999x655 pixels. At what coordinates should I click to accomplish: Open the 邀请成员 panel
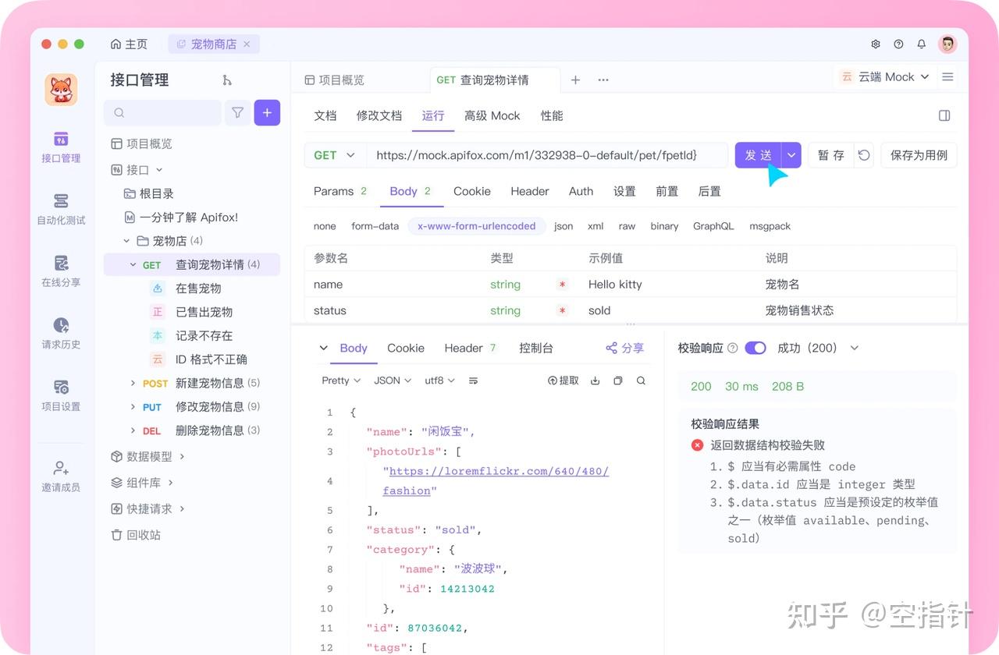[x=61, y=474]
